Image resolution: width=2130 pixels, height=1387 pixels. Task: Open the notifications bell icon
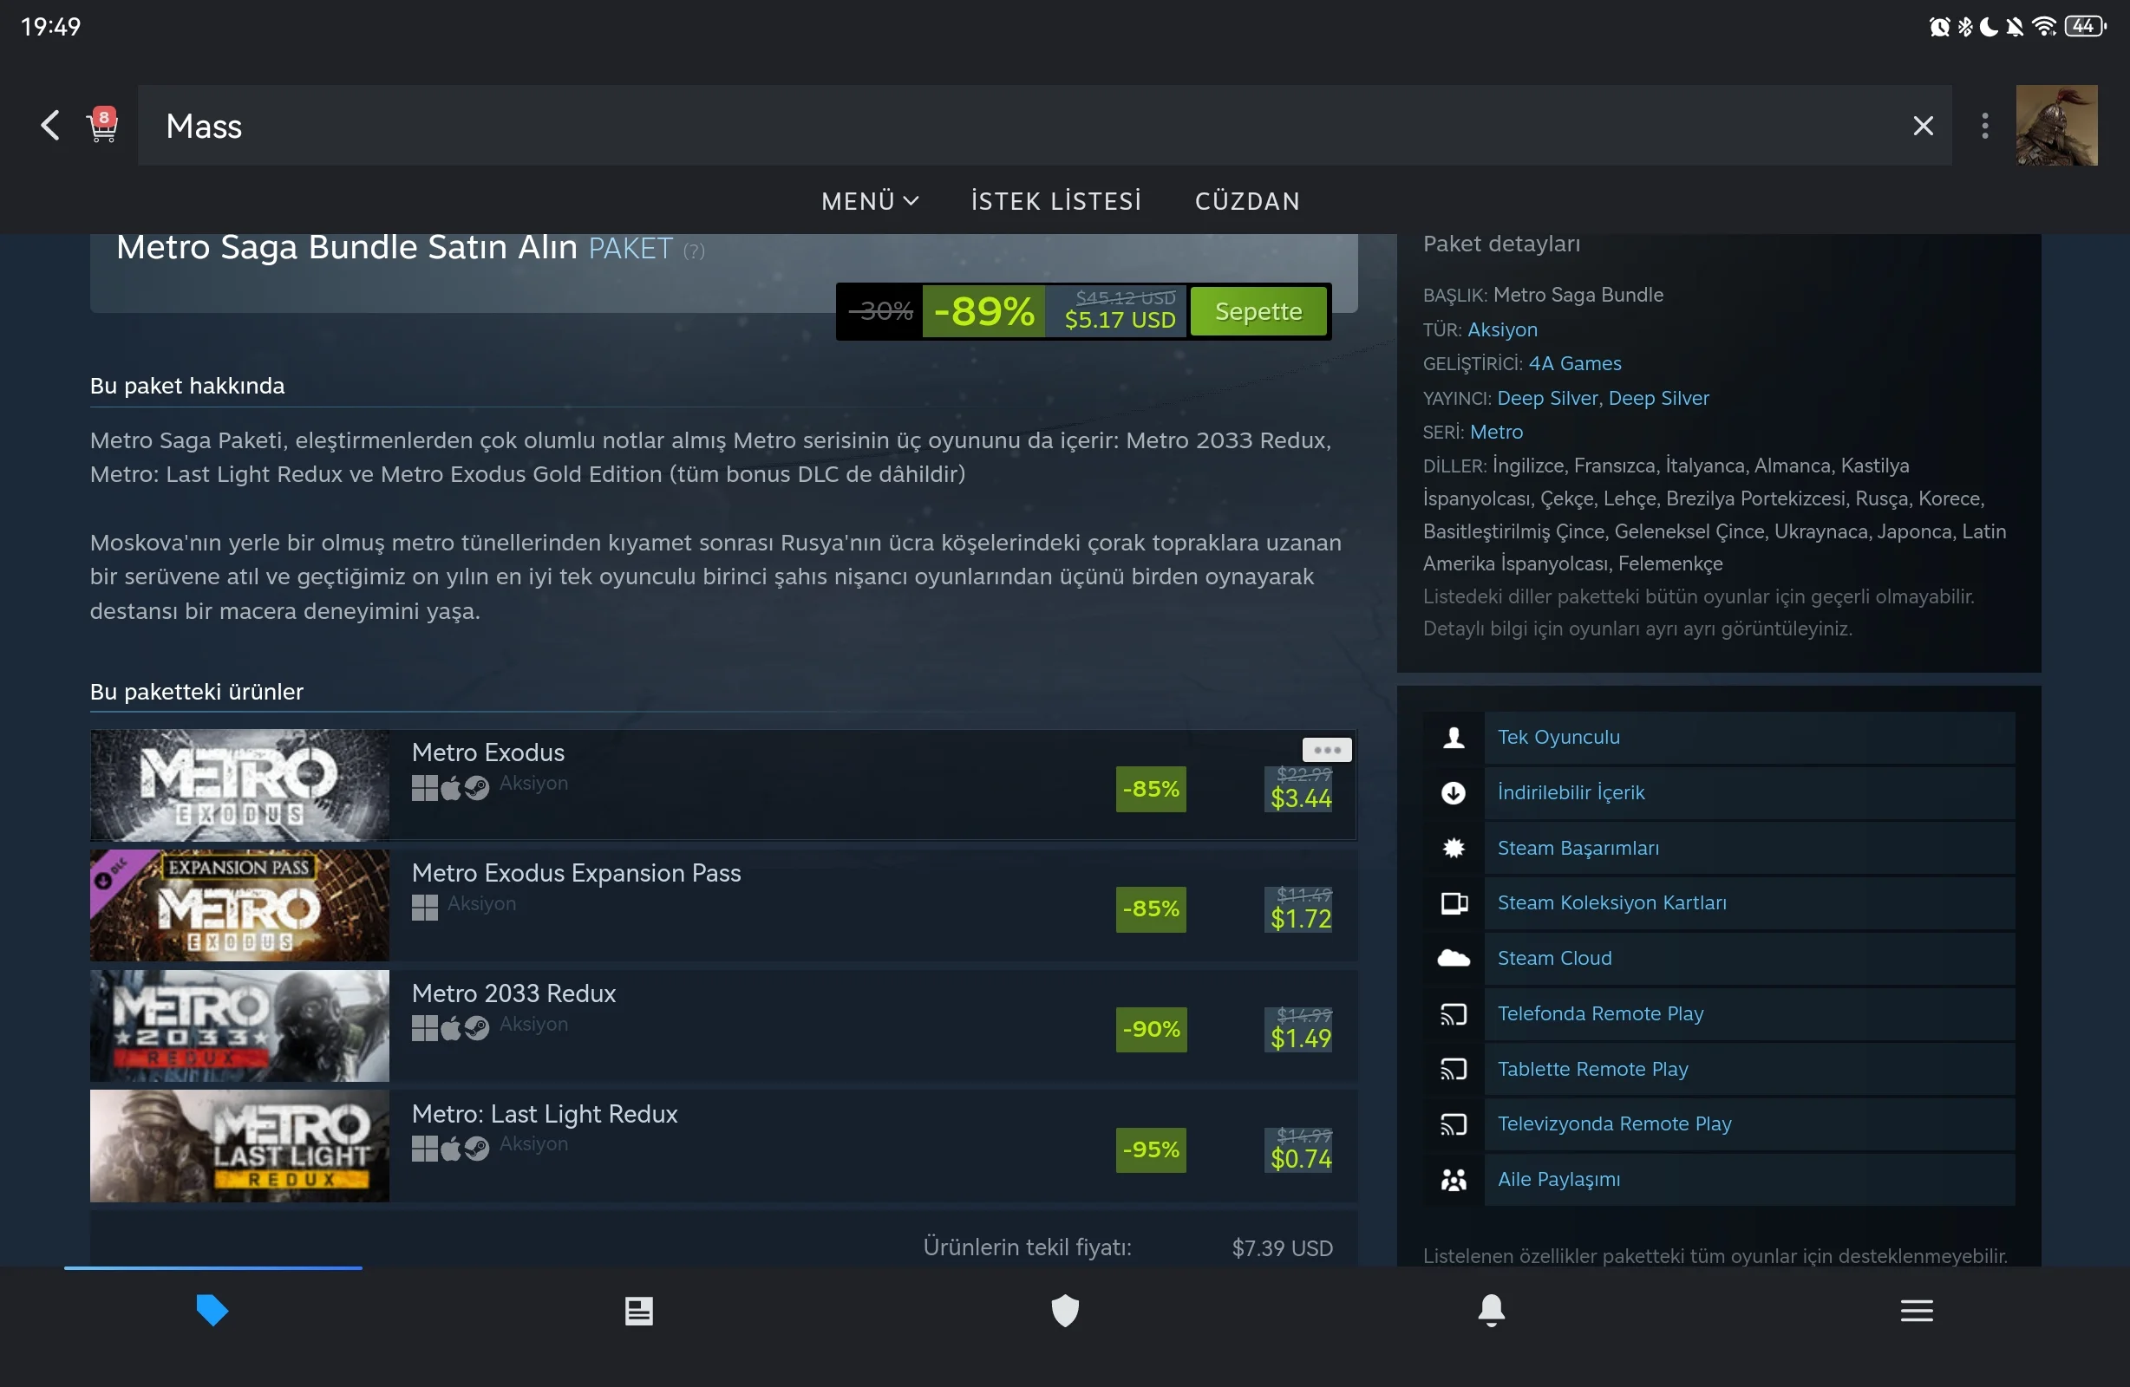coord(1491,1311)
